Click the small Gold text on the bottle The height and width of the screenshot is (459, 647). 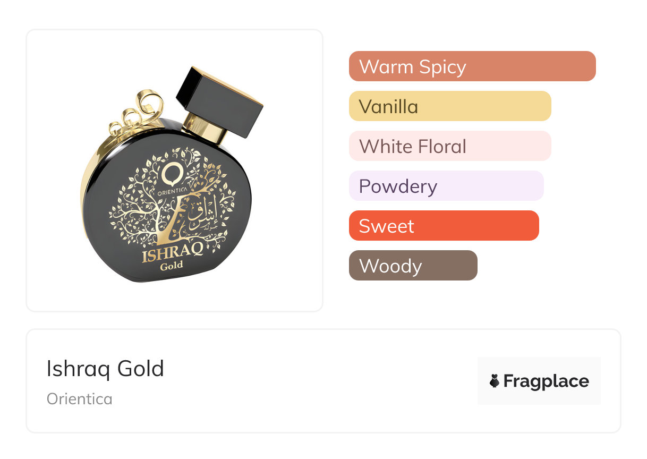[172, 266]
